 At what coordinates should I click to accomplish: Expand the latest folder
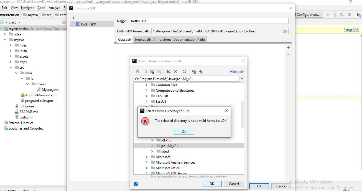[152, 151]
